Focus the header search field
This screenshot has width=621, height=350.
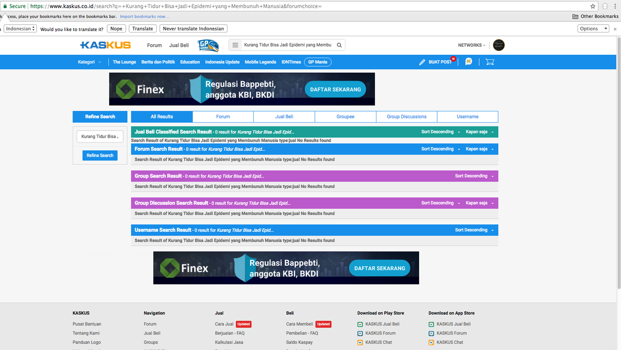pyautogui.click(x=288, y=45)
